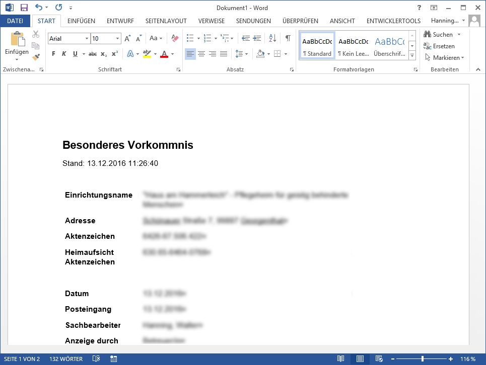Sort paragraphs alphabetically with A-Z icon

(x=272, y=38)
